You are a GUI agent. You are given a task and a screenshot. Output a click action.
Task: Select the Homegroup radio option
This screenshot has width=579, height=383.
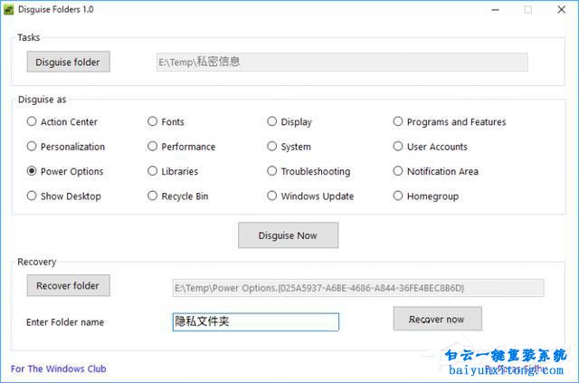point(398,196)
